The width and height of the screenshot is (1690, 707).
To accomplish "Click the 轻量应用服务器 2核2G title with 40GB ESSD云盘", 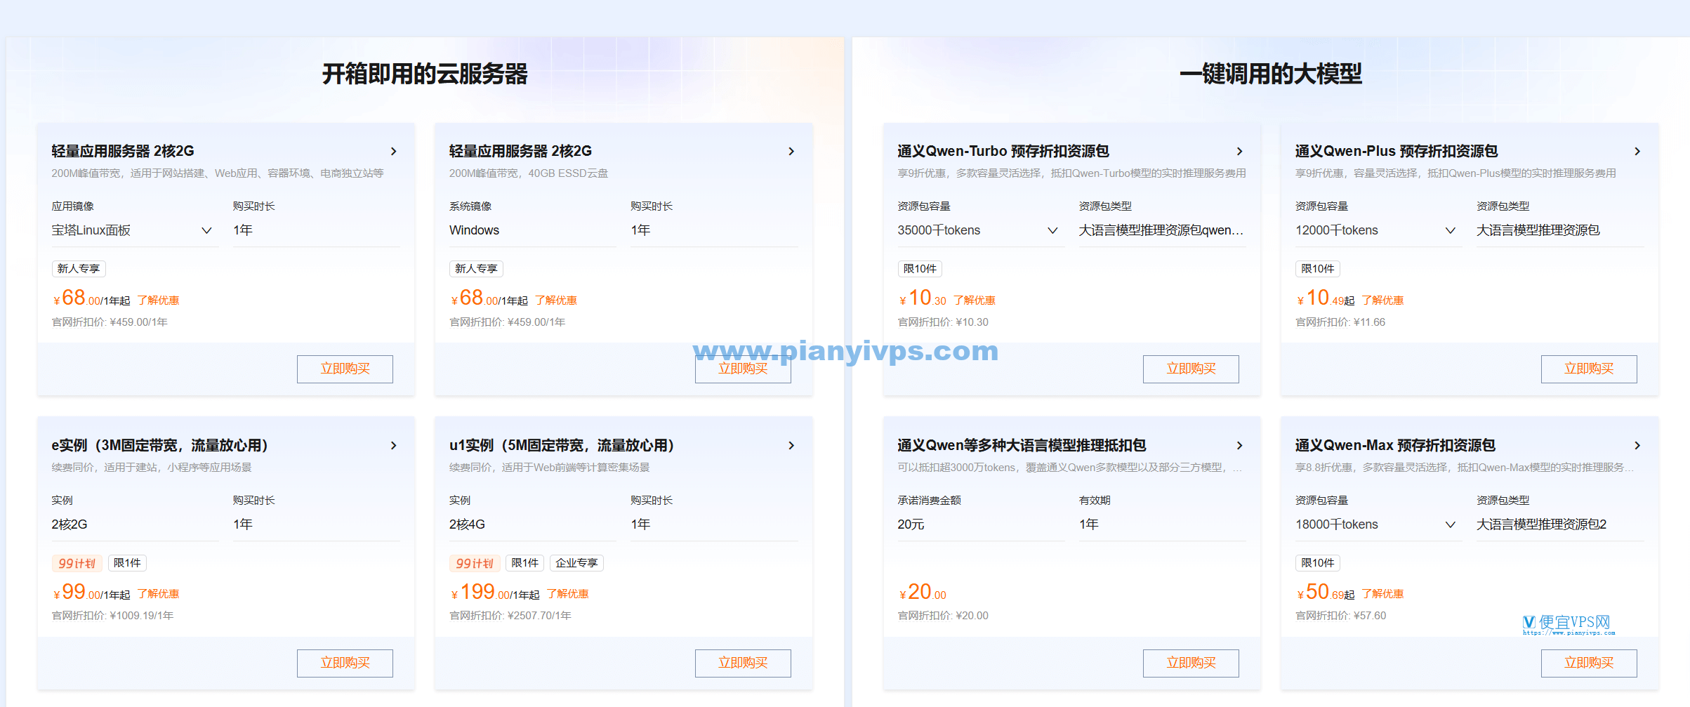I will coord(520,151).
